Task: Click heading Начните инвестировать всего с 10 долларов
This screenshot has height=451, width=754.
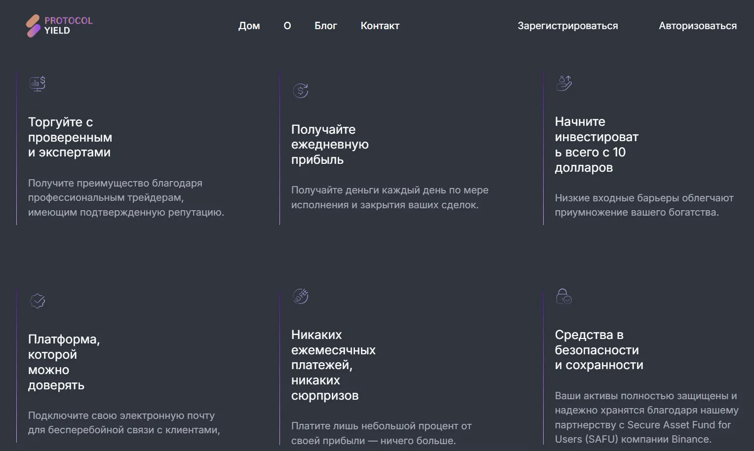Action: pyautogui.click(x=596, y=145)
